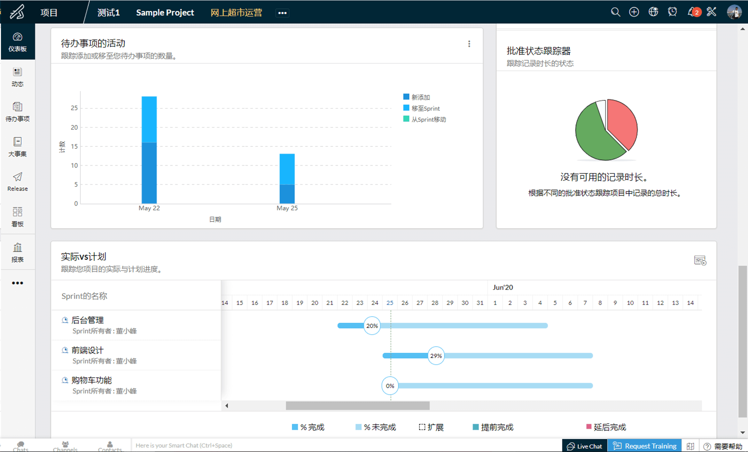Open the Chats tab in bottom bar
The height and width of the screenshot is (452, 748).
(x=20, y=446)
